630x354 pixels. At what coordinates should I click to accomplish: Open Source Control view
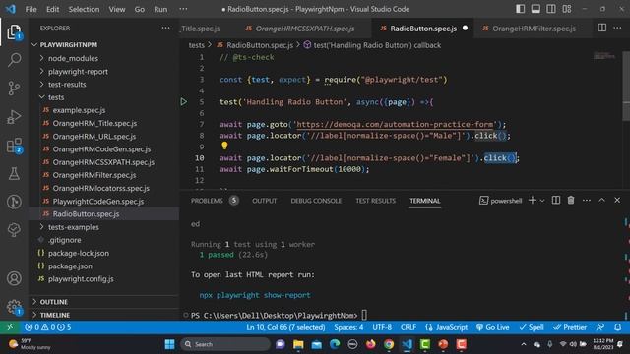point(14,88)
